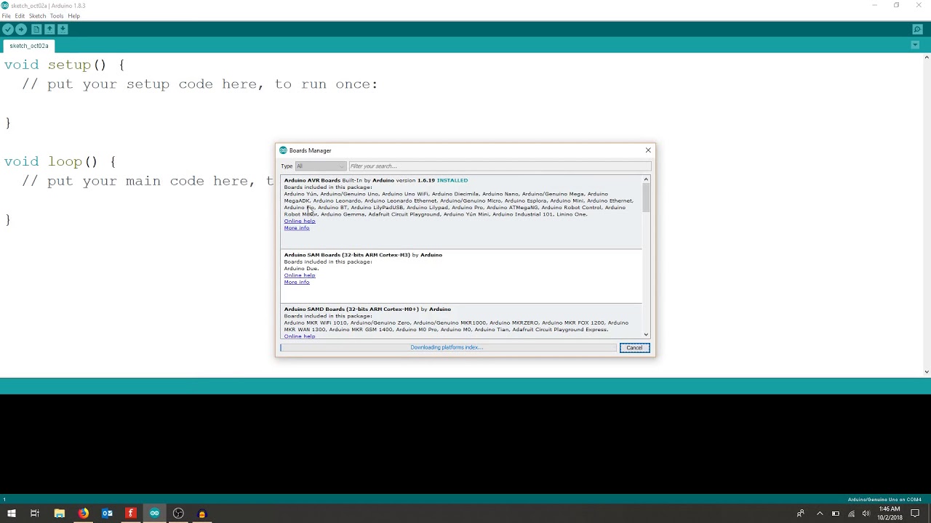Click Boards Manager list scroll up arrow

click(x=646, y=179)
